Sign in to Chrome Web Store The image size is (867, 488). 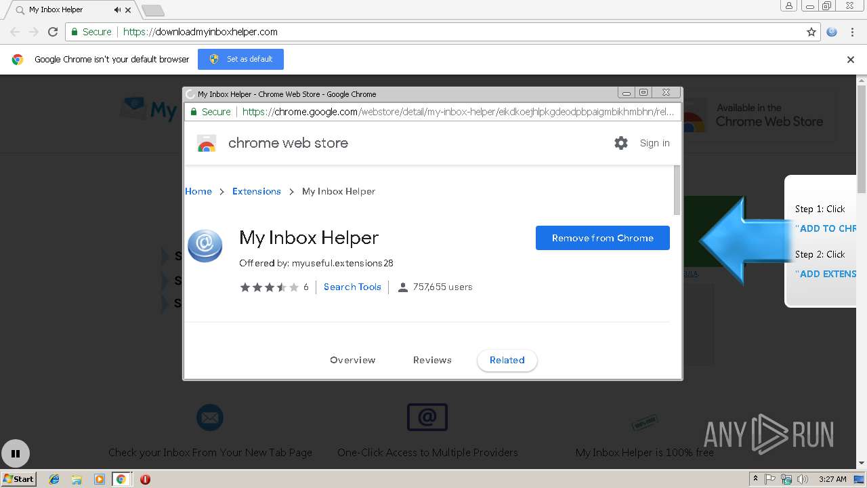coord(654,143)
